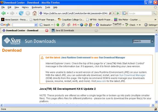Open the File menu
158x112 pixels.
pos(3,7)
